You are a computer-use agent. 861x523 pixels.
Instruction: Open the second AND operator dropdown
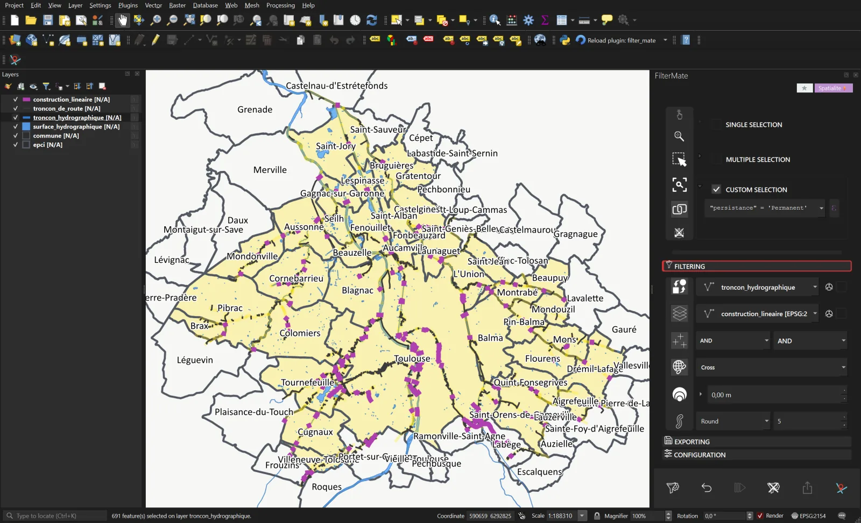click(810, 340)
